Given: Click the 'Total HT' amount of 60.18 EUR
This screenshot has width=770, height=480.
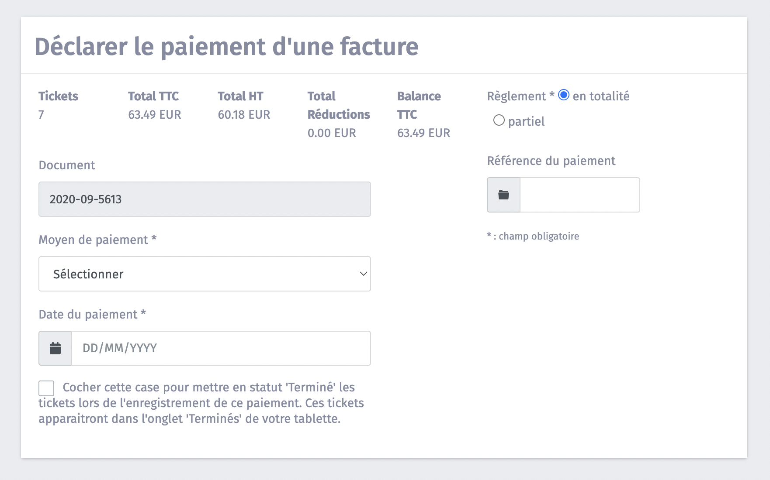Looking at the screenshot, I should (x=244, y=115).
